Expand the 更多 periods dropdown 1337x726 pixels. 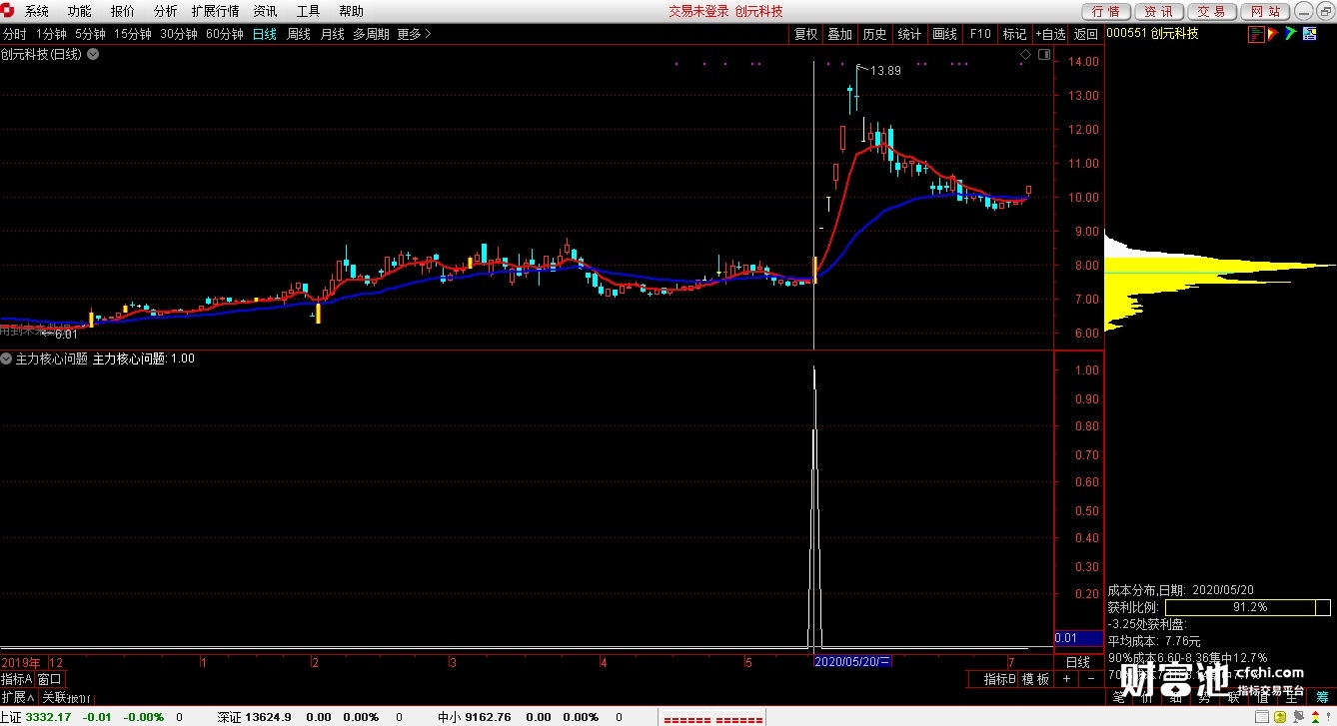tap(414, 34)
